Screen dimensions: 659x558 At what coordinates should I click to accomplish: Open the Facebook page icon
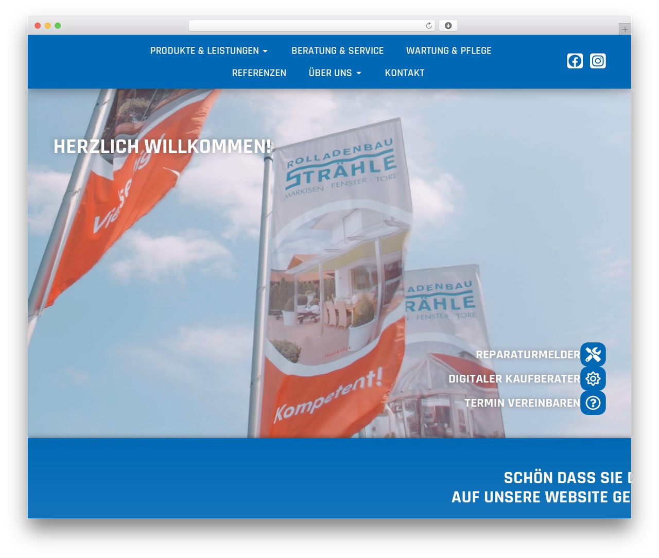pyautogui.click(x=575, y=61)
